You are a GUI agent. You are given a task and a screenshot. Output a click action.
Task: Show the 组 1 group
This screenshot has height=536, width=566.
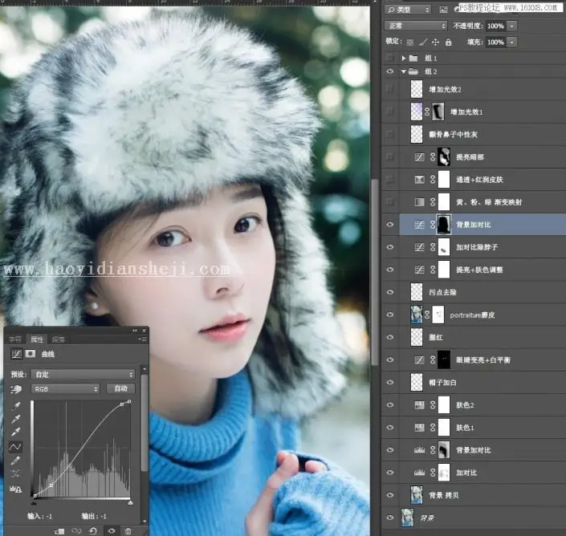pos(390,58)
